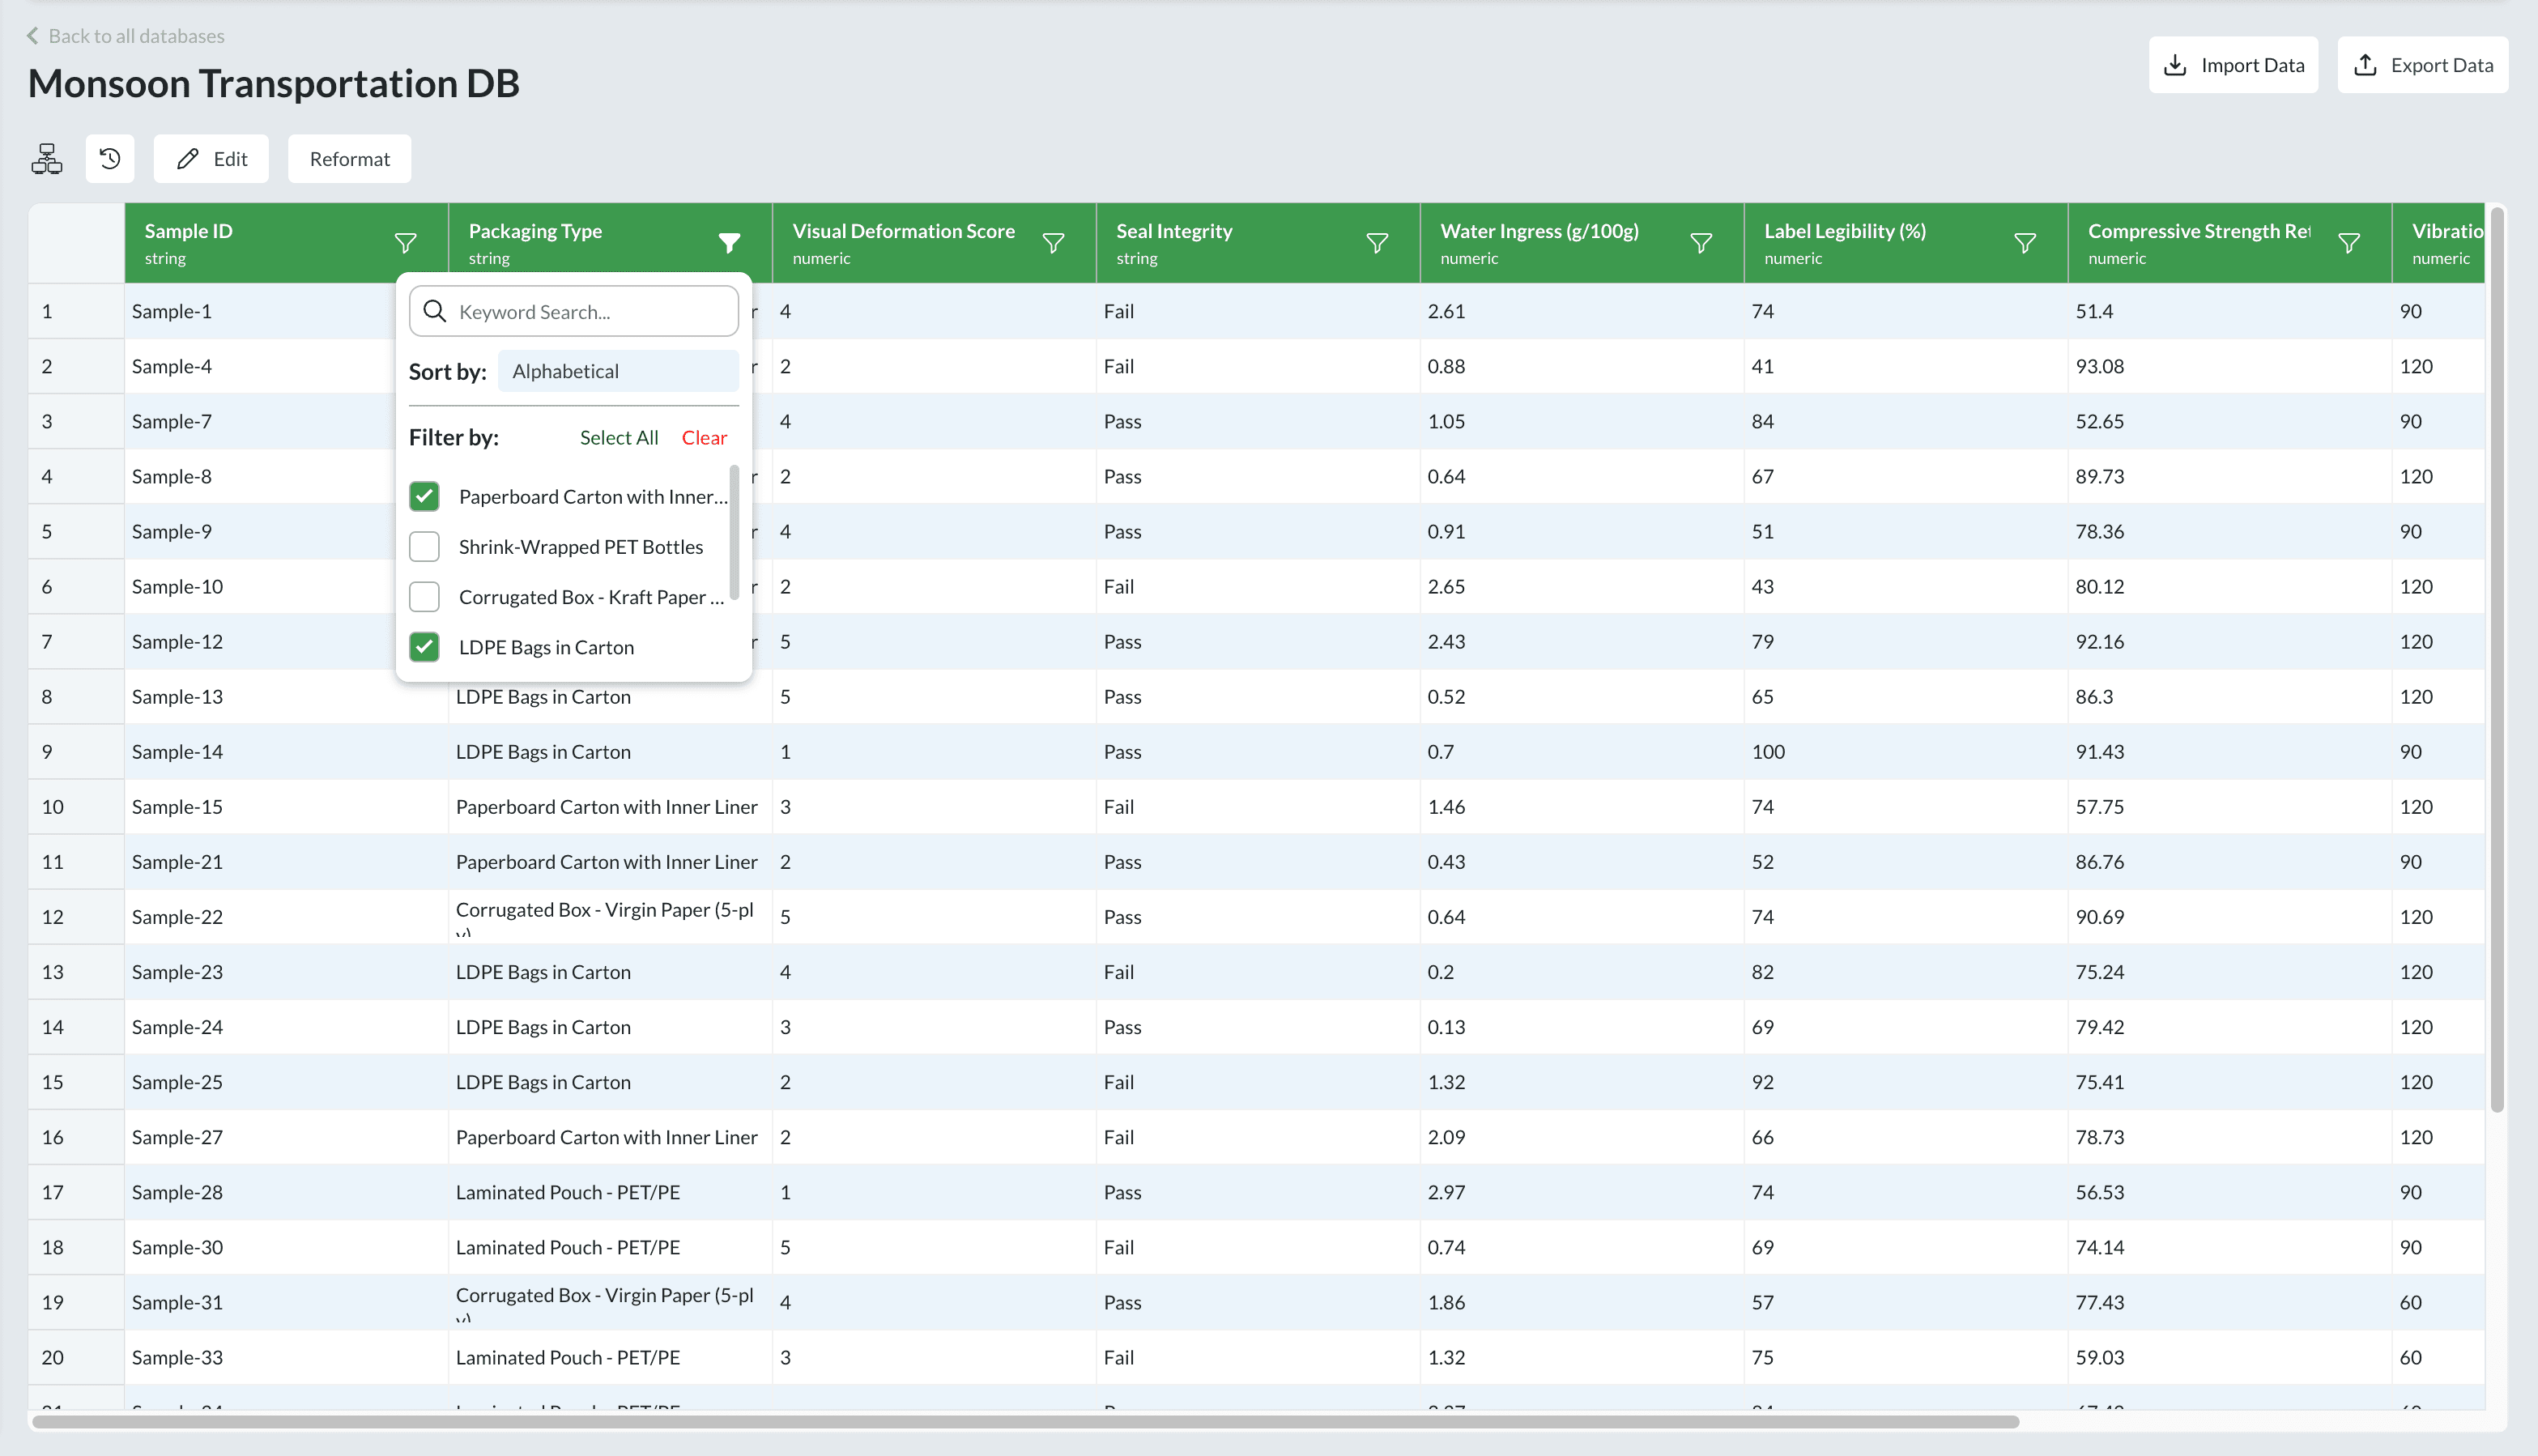Screen dimensions: 2538x1456
Task: Uncheck Paperboard Carton with Inner Liner
Action: (x=424, y=496)
